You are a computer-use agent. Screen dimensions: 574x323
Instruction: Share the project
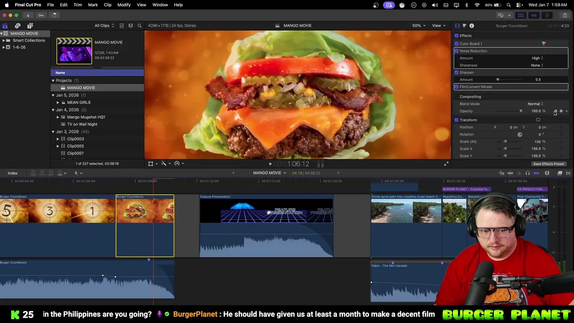coord(565,15)
